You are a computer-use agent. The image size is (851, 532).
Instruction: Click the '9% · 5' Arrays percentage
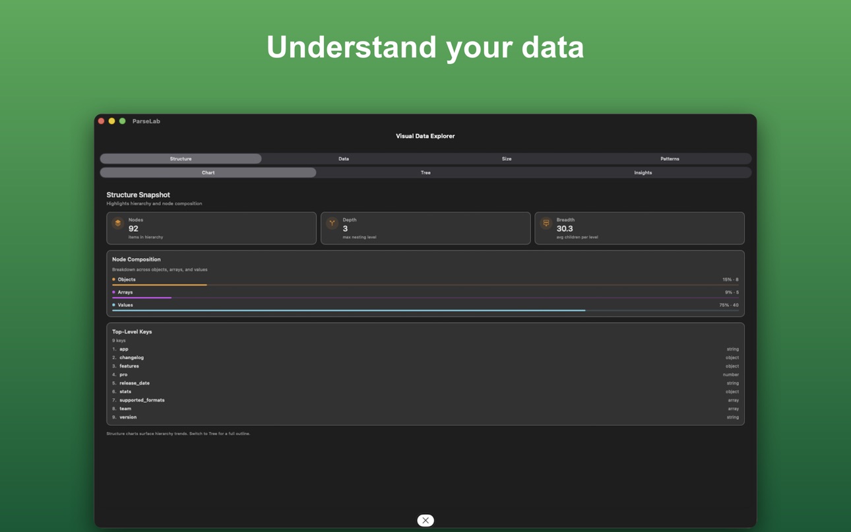[732, 292]
